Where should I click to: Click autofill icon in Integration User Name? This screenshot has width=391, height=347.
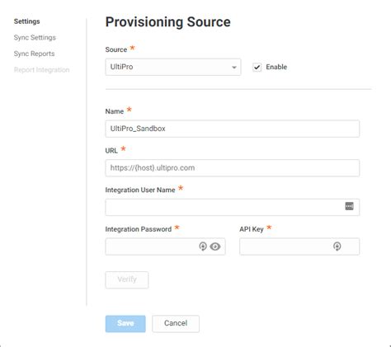pos(349,206)
